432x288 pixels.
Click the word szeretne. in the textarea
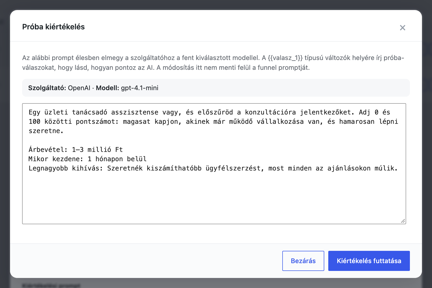click(x=46, y=131)
